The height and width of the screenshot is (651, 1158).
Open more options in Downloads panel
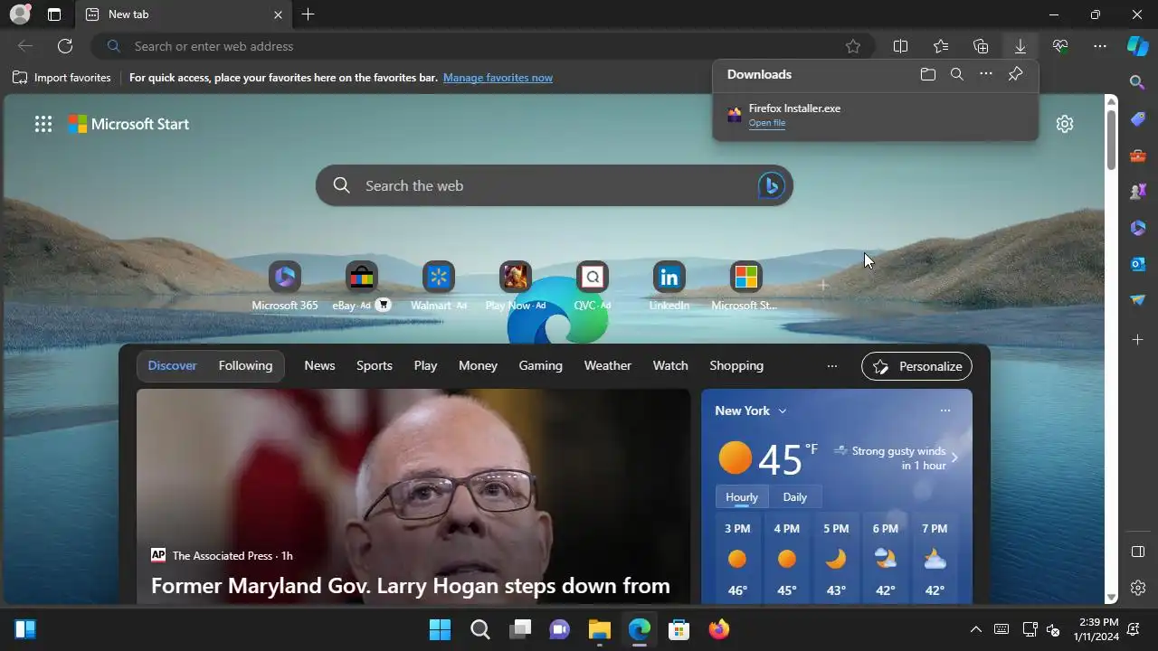pyautogui.click(x=986, y=74)
